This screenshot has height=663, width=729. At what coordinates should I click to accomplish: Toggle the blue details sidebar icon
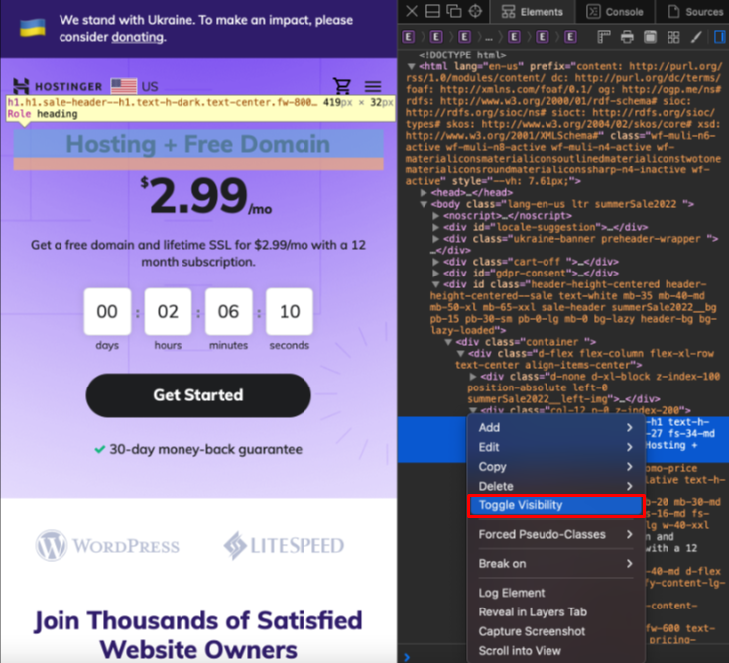point(721,37)
